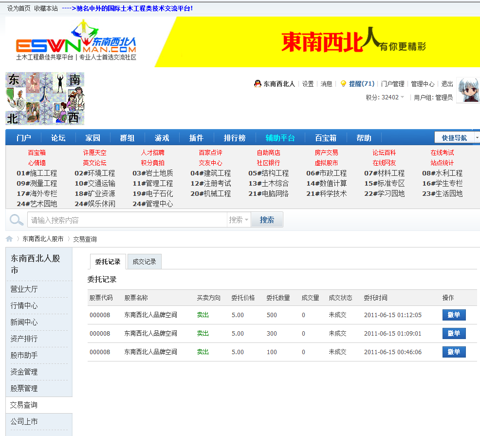Click the search content input field
Screen dimensions: 480x436
point(127,220)
